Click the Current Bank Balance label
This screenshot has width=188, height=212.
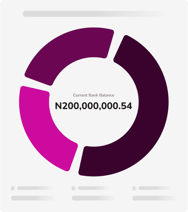point(94,95)
